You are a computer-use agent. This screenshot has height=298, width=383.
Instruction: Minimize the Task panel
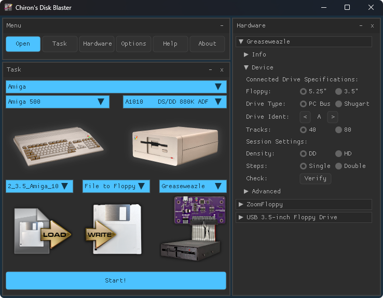[210, 70]
